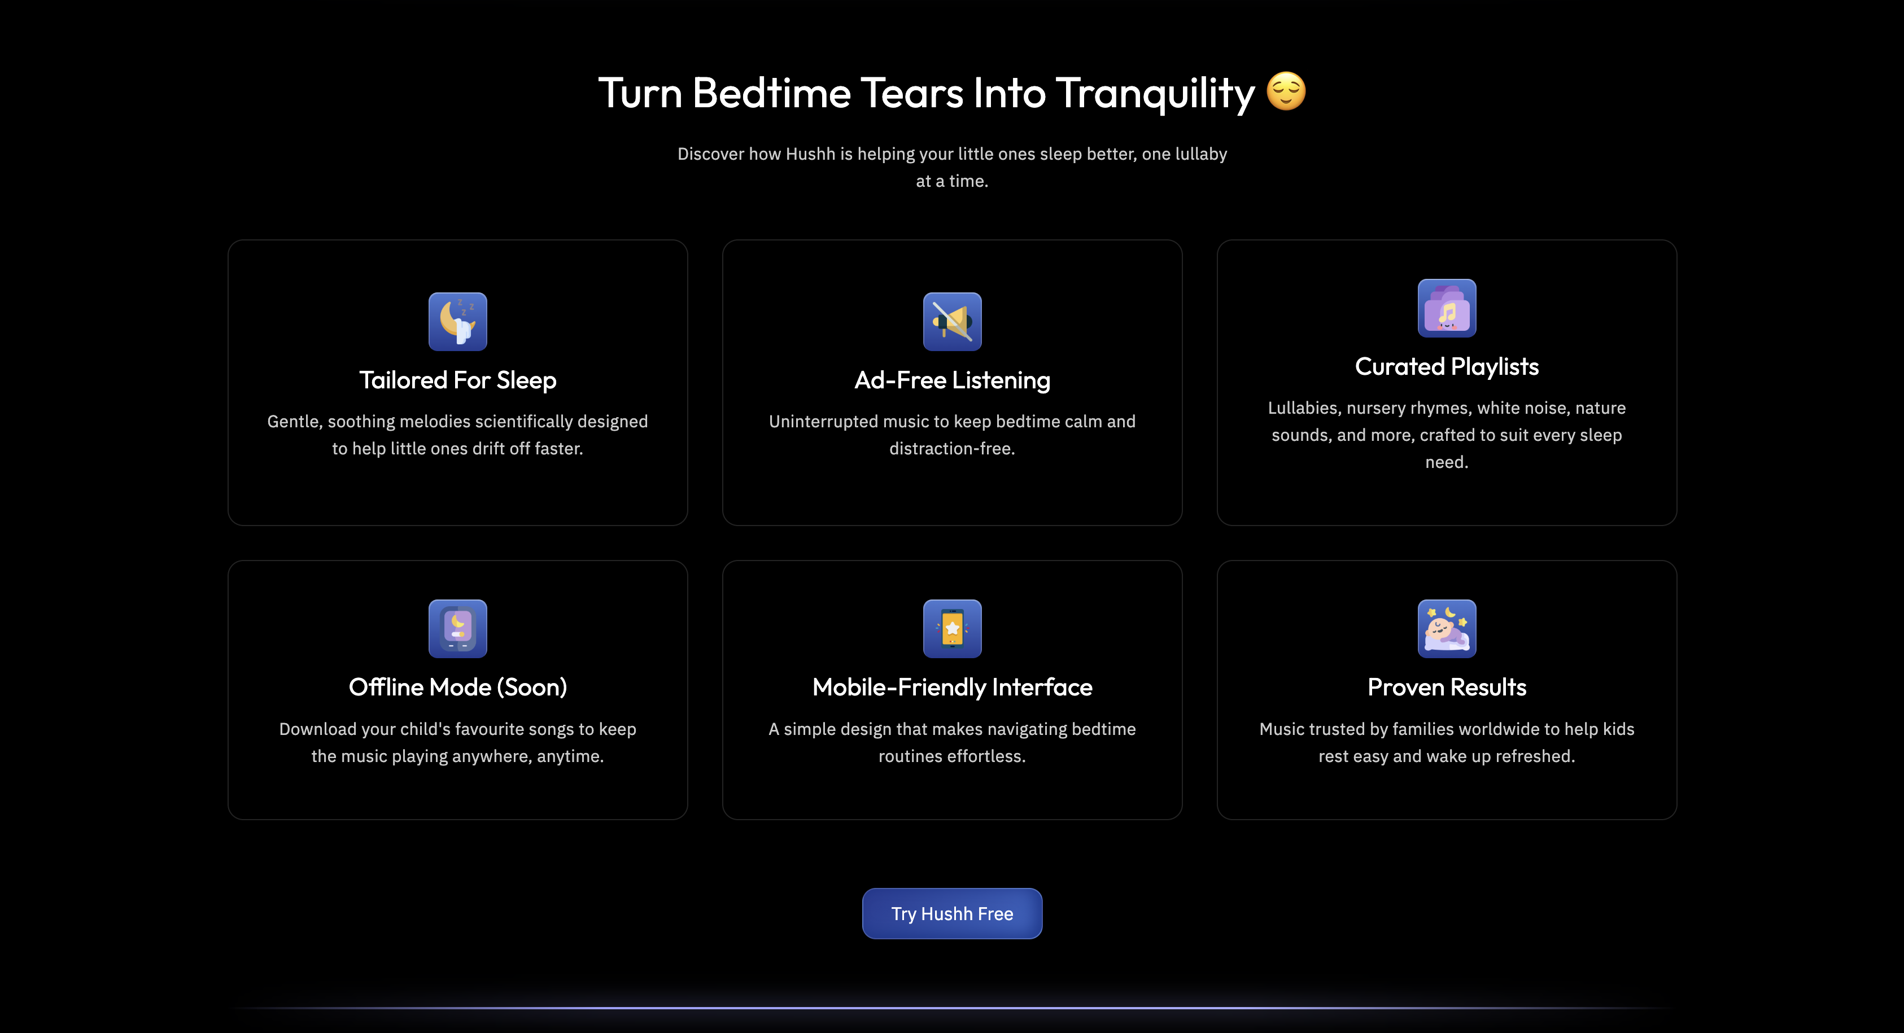Select the 'Tailored For Sleep' card title
1904x1033 pixels.
coord(457,380)
